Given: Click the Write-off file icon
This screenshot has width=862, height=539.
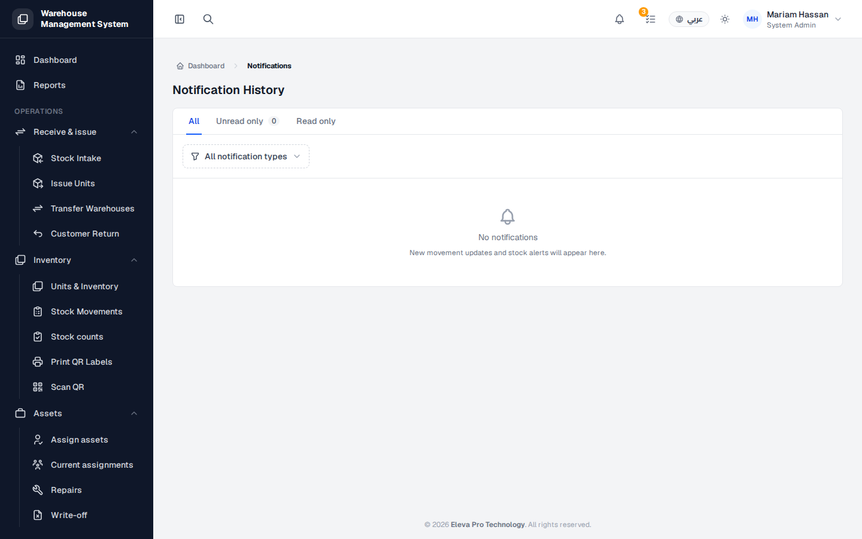Looking at the screenshot, I should [38, 515].
